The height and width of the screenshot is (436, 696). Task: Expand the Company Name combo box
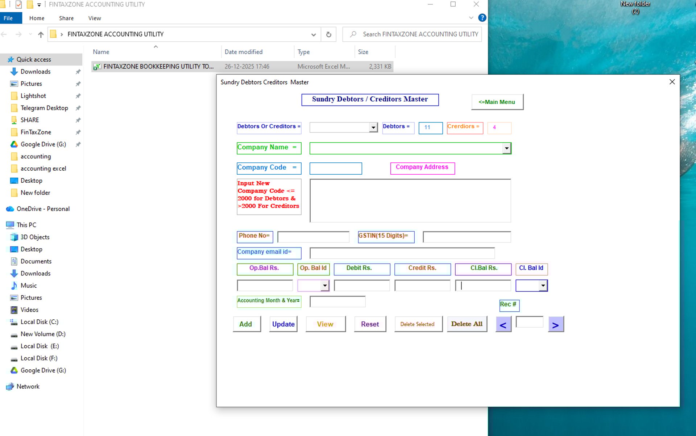[506, 148]
